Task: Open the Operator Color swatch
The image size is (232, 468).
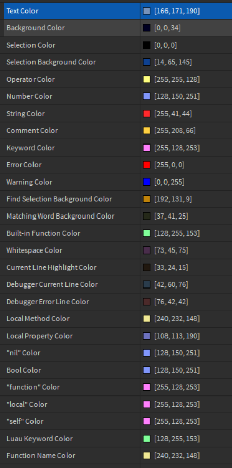Action: click(147, 80)
